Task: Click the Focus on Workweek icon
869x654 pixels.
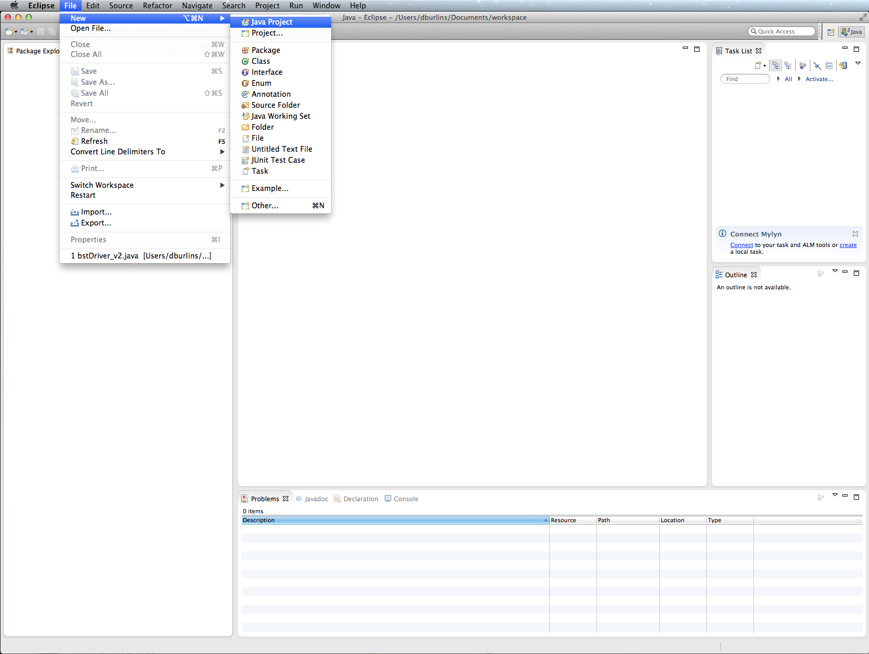Action: coord(803,66)
